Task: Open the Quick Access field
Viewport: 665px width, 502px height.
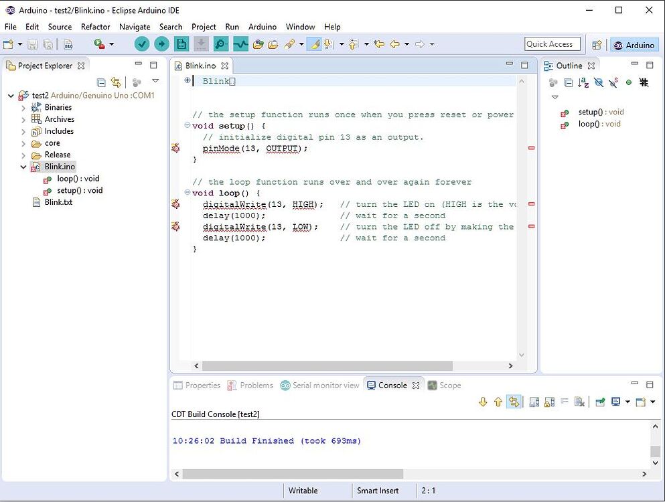Action: click(x=552, y=44)
